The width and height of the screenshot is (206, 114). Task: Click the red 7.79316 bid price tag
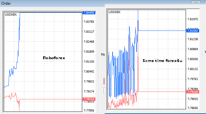[193, 92]
